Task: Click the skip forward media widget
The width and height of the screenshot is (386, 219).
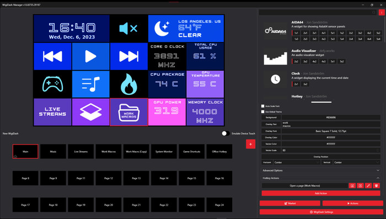Action: [128, 56]
